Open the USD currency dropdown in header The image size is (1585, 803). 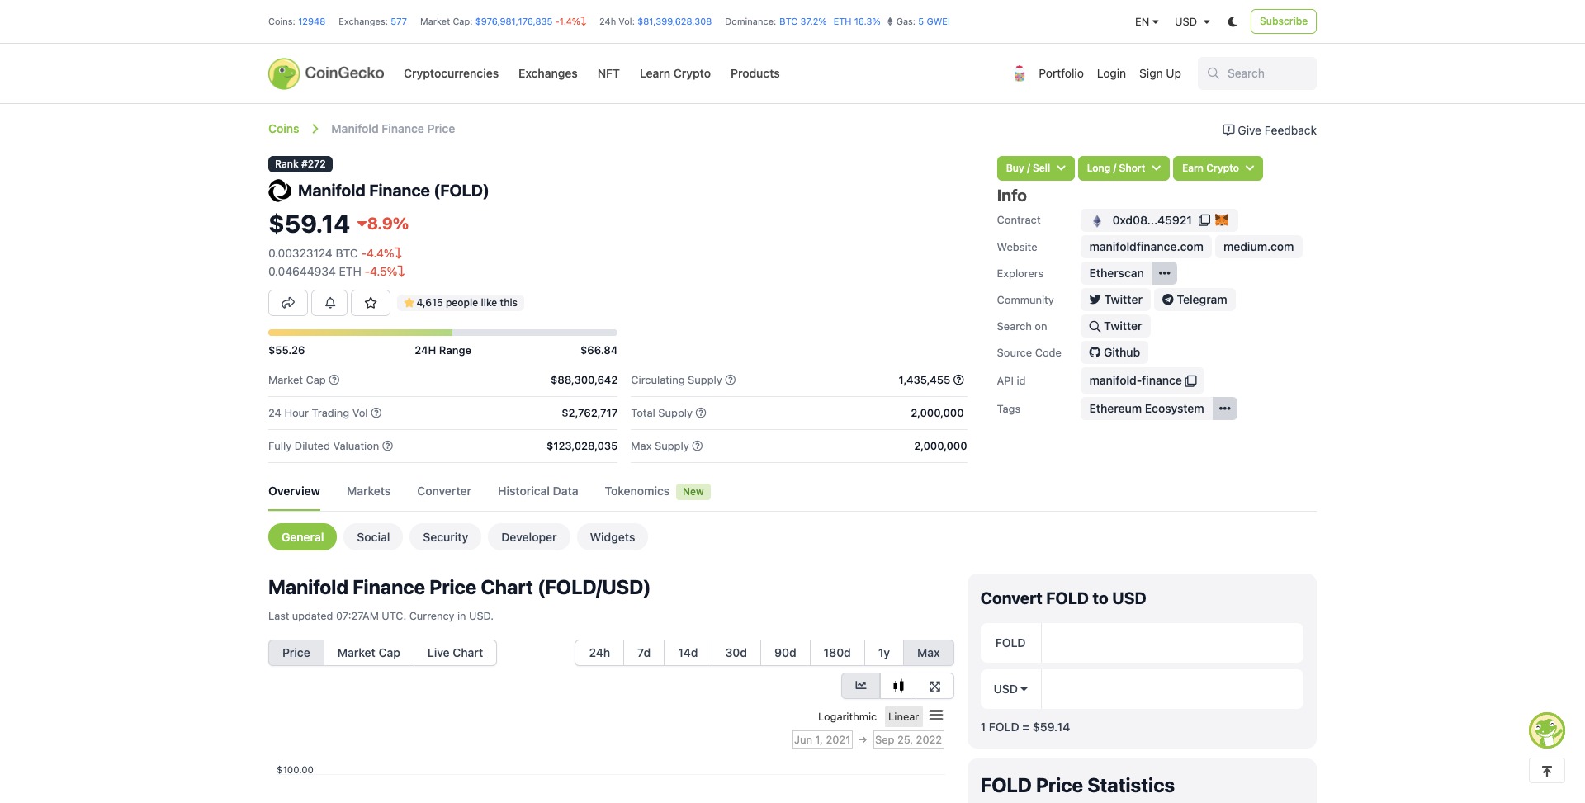pyautogui.click(x=1190, y=21)
